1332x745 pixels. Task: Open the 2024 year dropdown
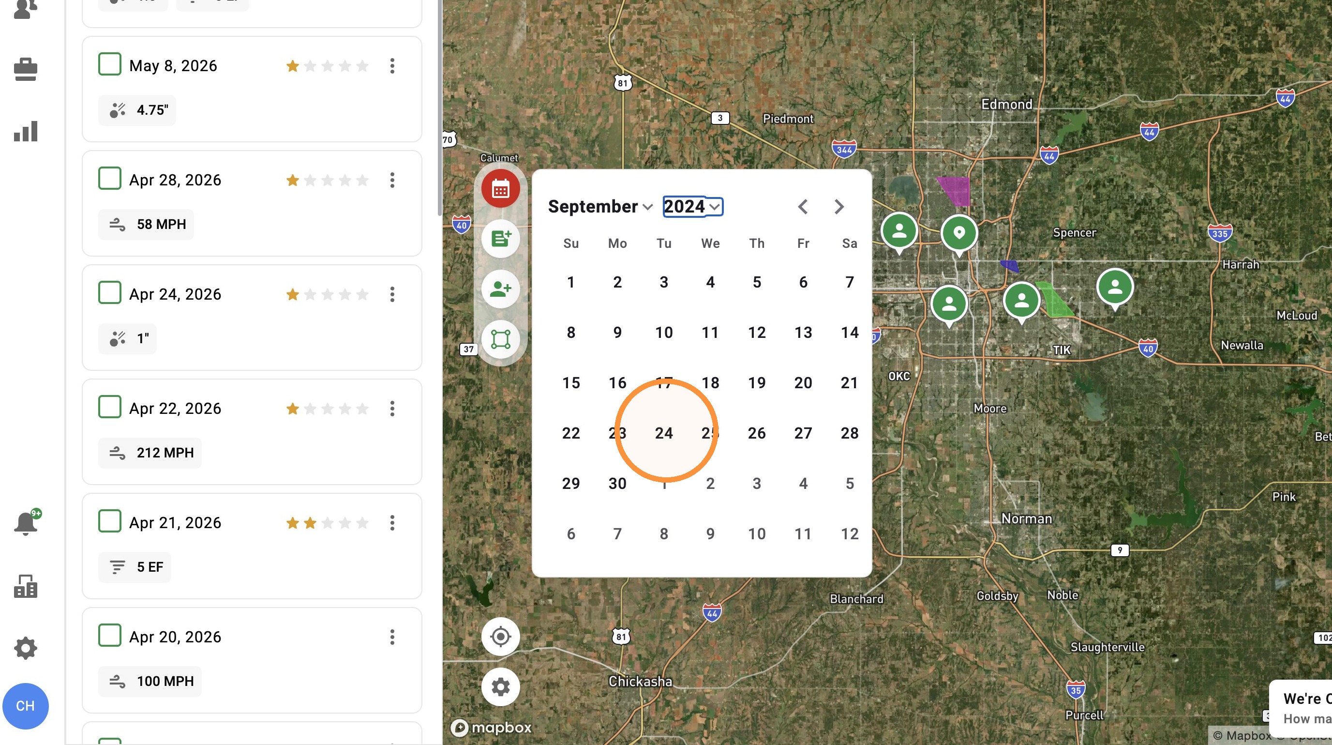pyautogui.click(x=692, y=206)
